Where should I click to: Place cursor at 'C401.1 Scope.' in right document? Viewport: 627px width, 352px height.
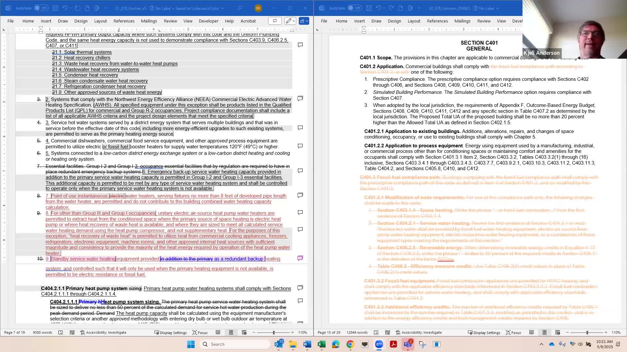tap(376, 58)
